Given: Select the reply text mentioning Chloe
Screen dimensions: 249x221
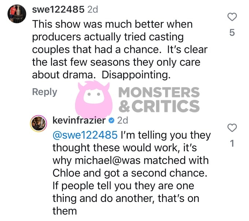Looking at the screenshot, I should 132,173.
